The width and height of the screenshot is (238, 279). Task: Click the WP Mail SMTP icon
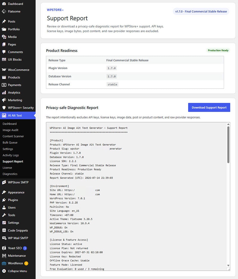pyautogui.click(x=4, y=238)
